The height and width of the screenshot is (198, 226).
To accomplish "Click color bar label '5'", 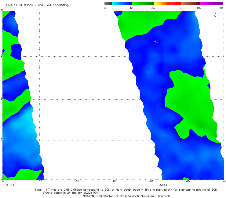I will coord(112,8).
